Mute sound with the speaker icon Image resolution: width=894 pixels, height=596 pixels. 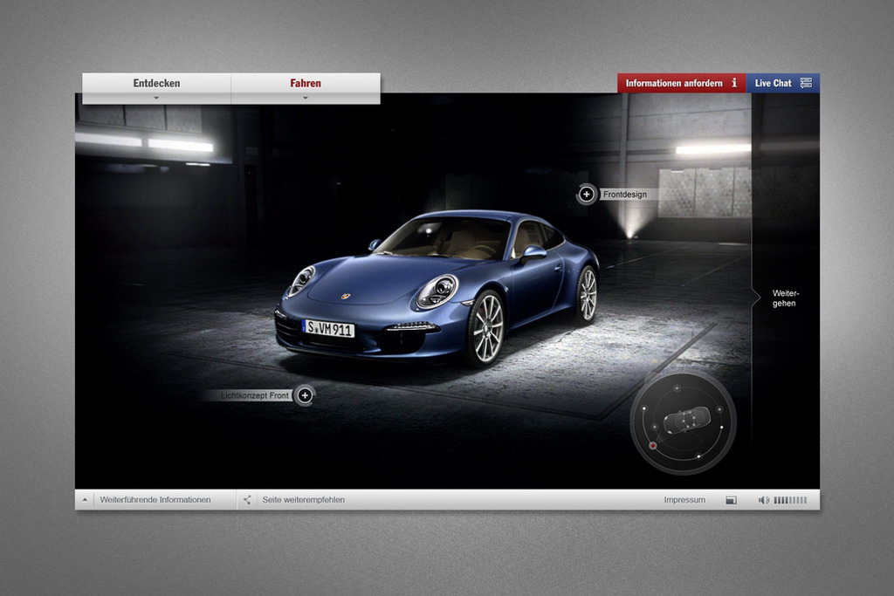[x=763, y=500]
